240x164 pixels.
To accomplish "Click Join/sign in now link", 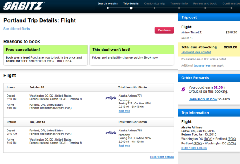I will pos(203,99).
